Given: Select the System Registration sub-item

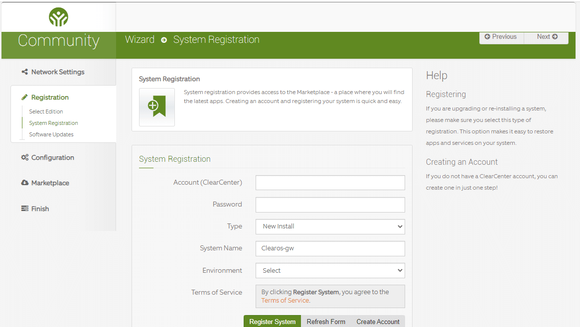Looking at the screenshot, I should pos(54,123).
